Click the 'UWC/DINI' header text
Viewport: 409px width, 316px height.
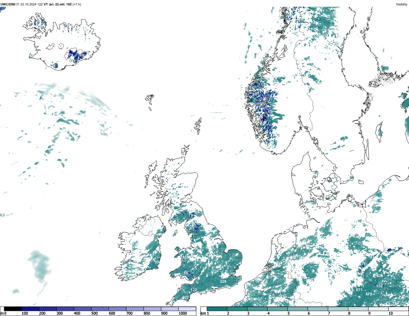(8, 4)
